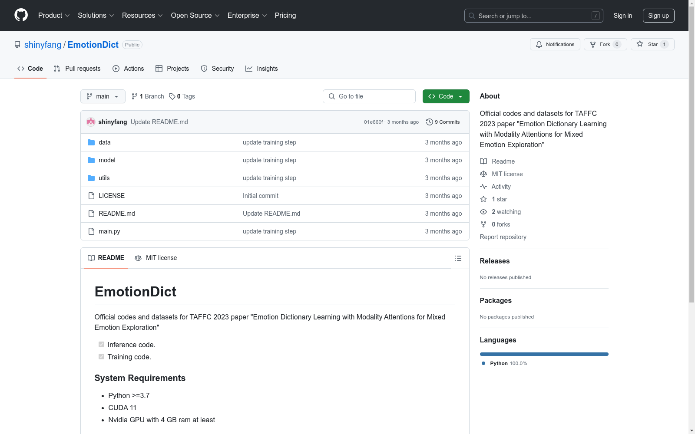The height and width of the screenshot is (434, 695).
Task: Click the star icon beside 1 star
Action: pyautogui.click(x=483, y=199)
